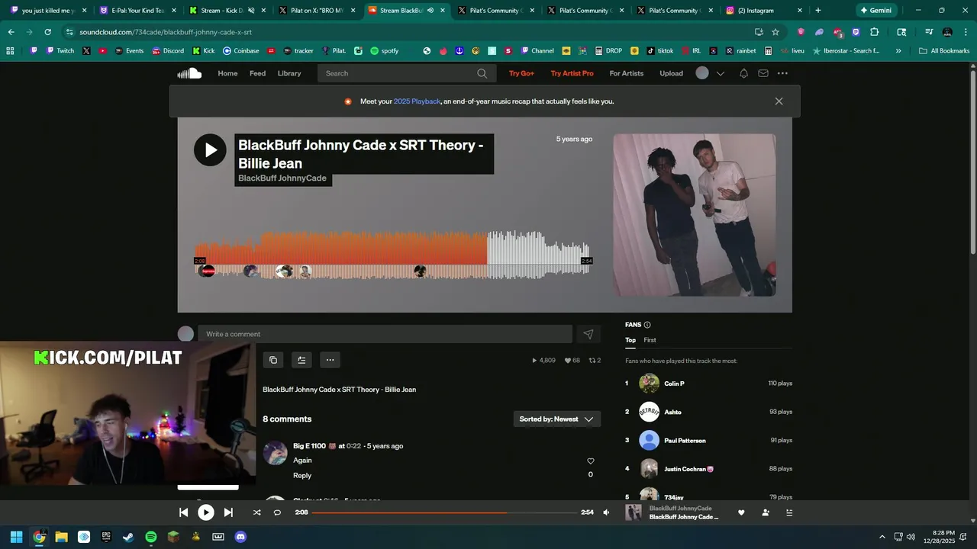Send the comment with paper plane icon
Screen dimensions: 977x549
(588, 334)
